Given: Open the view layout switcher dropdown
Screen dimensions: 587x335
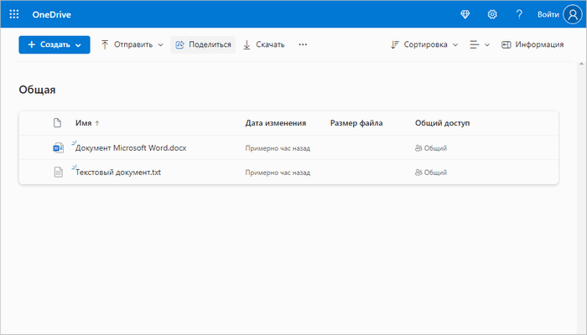Looking at the screenshot, I should click(480, 44).
